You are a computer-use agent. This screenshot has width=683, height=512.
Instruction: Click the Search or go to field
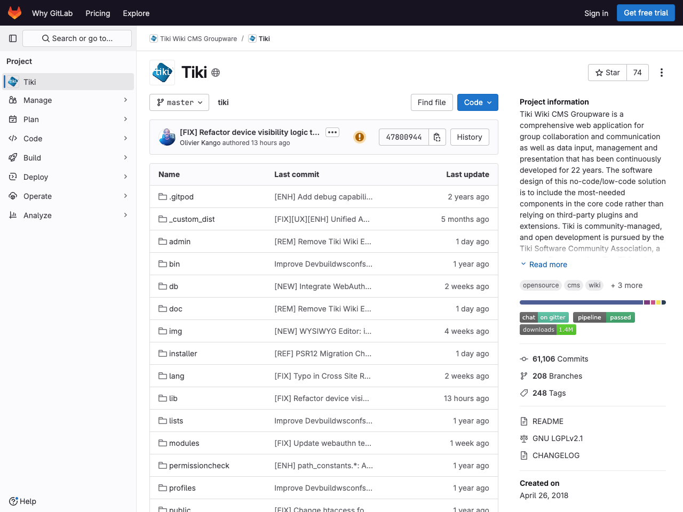(x=77, y=38)
